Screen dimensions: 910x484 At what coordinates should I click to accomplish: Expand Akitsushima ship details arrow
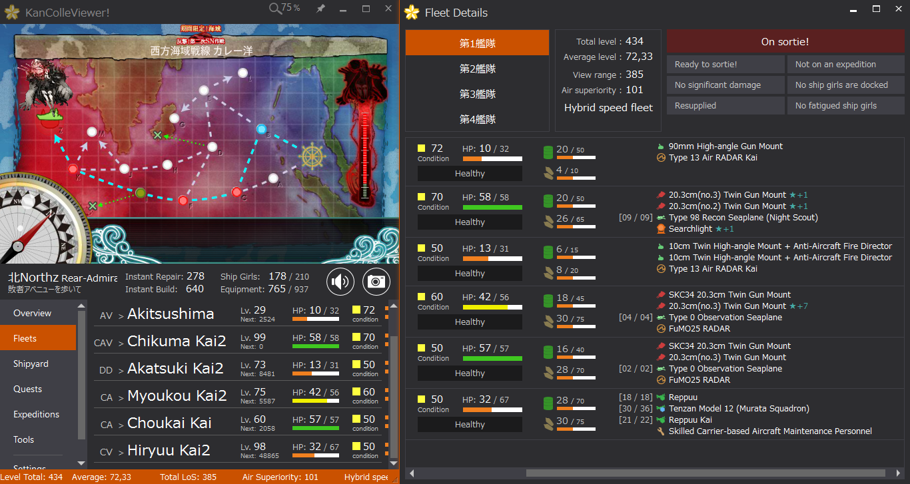point(121,316)
